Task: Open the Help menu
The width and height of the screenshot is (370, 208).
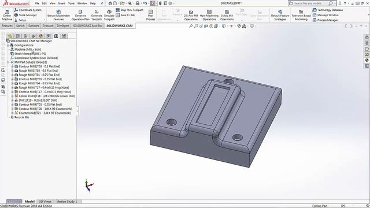Action: pyautogui.click(x=92, y=3)
